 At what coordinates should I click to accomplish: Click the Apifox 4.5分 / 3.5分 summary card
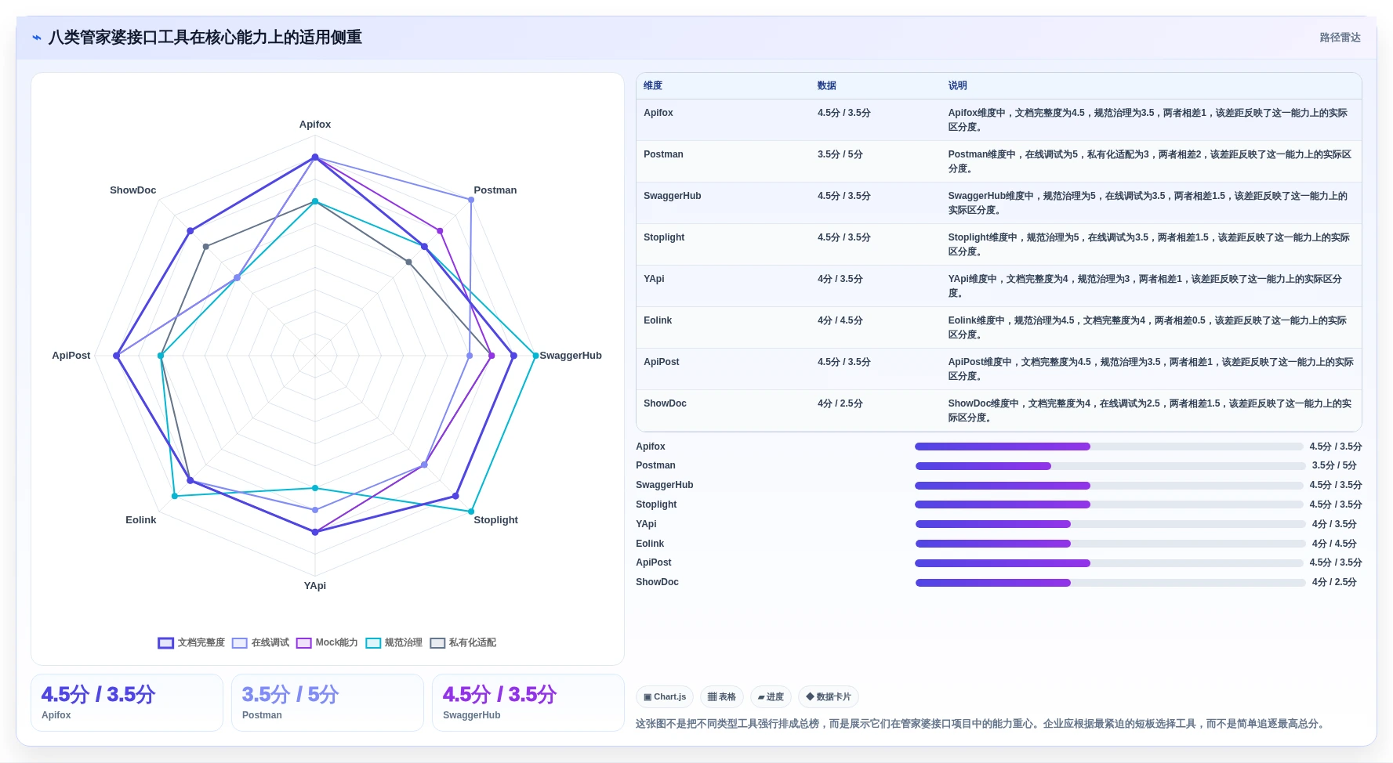(x=127, y=703)
